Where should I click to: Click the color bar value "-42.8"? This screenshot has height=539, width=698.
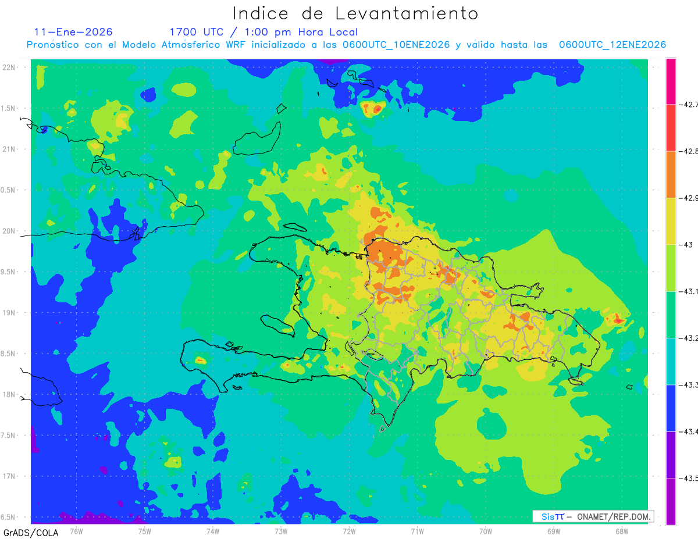[689, 151]
